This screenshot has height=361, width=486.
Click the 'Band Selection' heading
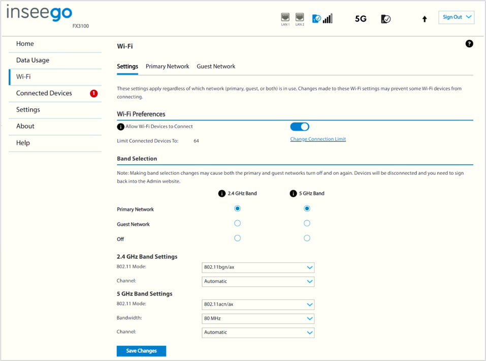pyautogui.click(x=137, y=159)
